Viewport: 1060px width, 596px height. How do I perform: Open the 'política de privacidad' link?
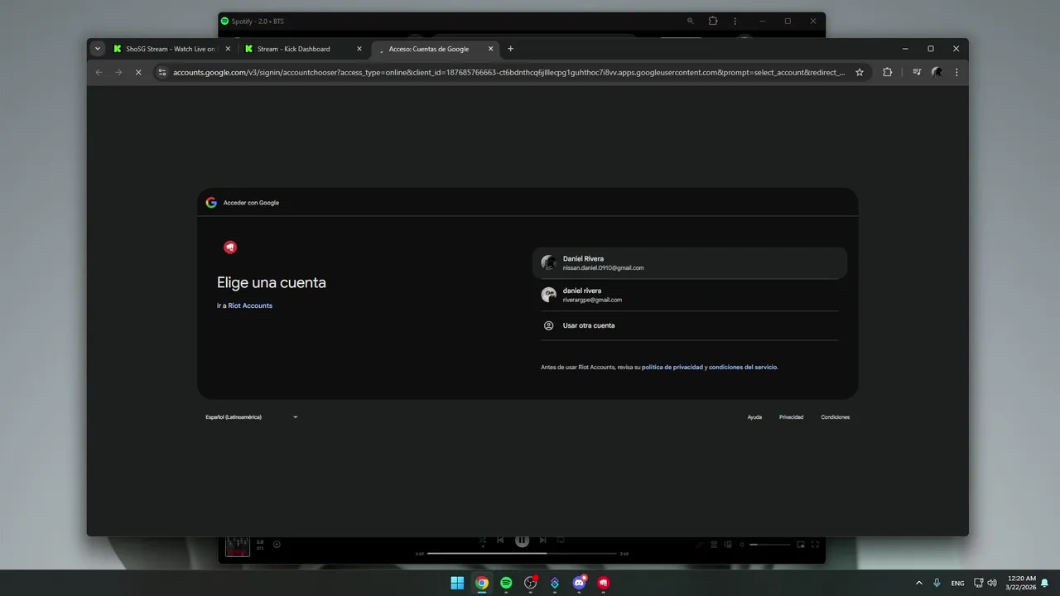pos(672,367)
